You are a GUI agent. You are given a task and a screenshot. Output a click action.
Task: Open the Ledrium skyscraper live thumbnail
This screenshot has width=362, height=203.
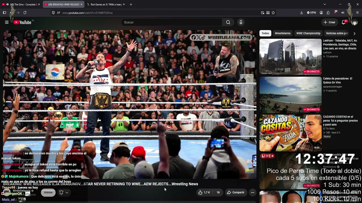[290, 57]
